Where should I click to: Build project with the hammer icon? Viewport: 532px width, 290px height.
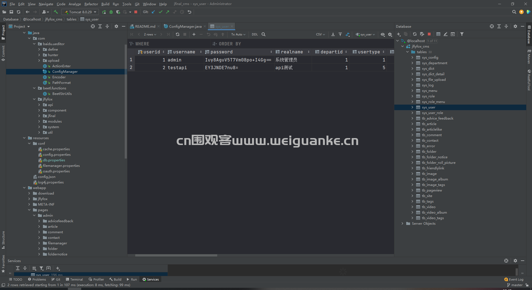56,12
